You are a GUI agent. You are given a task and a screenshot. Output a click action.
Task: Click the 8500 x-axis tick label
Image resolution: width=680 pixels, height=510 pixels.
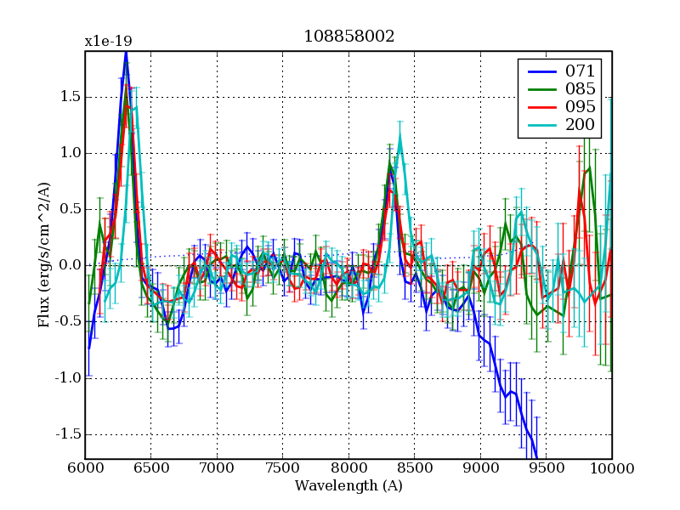pos(414,468)
